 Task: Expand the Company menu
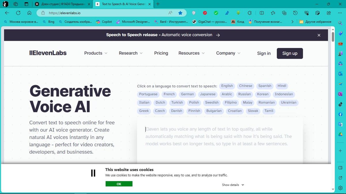pos(228,53)
